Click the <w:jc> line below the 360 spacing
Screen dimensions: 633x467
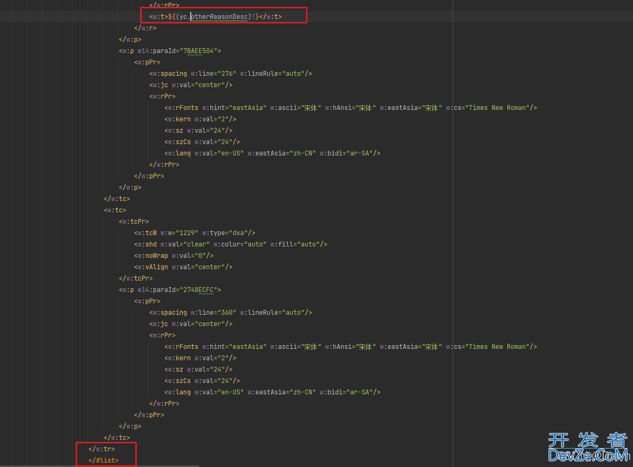click(x=191, y=324)
